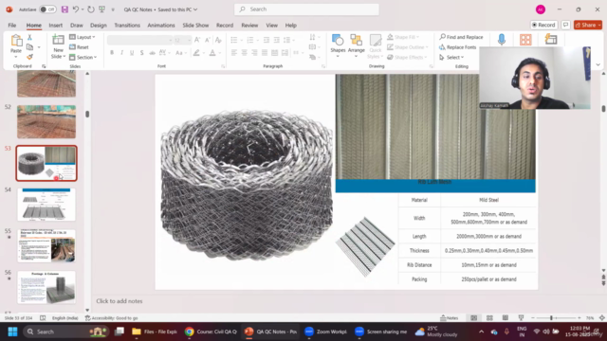
Task: Toggle Underline formatting
Action: pos(132,53)
